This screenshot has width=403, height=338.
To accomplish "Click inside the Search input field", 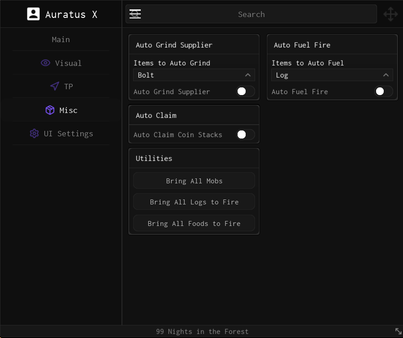I will pos(251,14).
